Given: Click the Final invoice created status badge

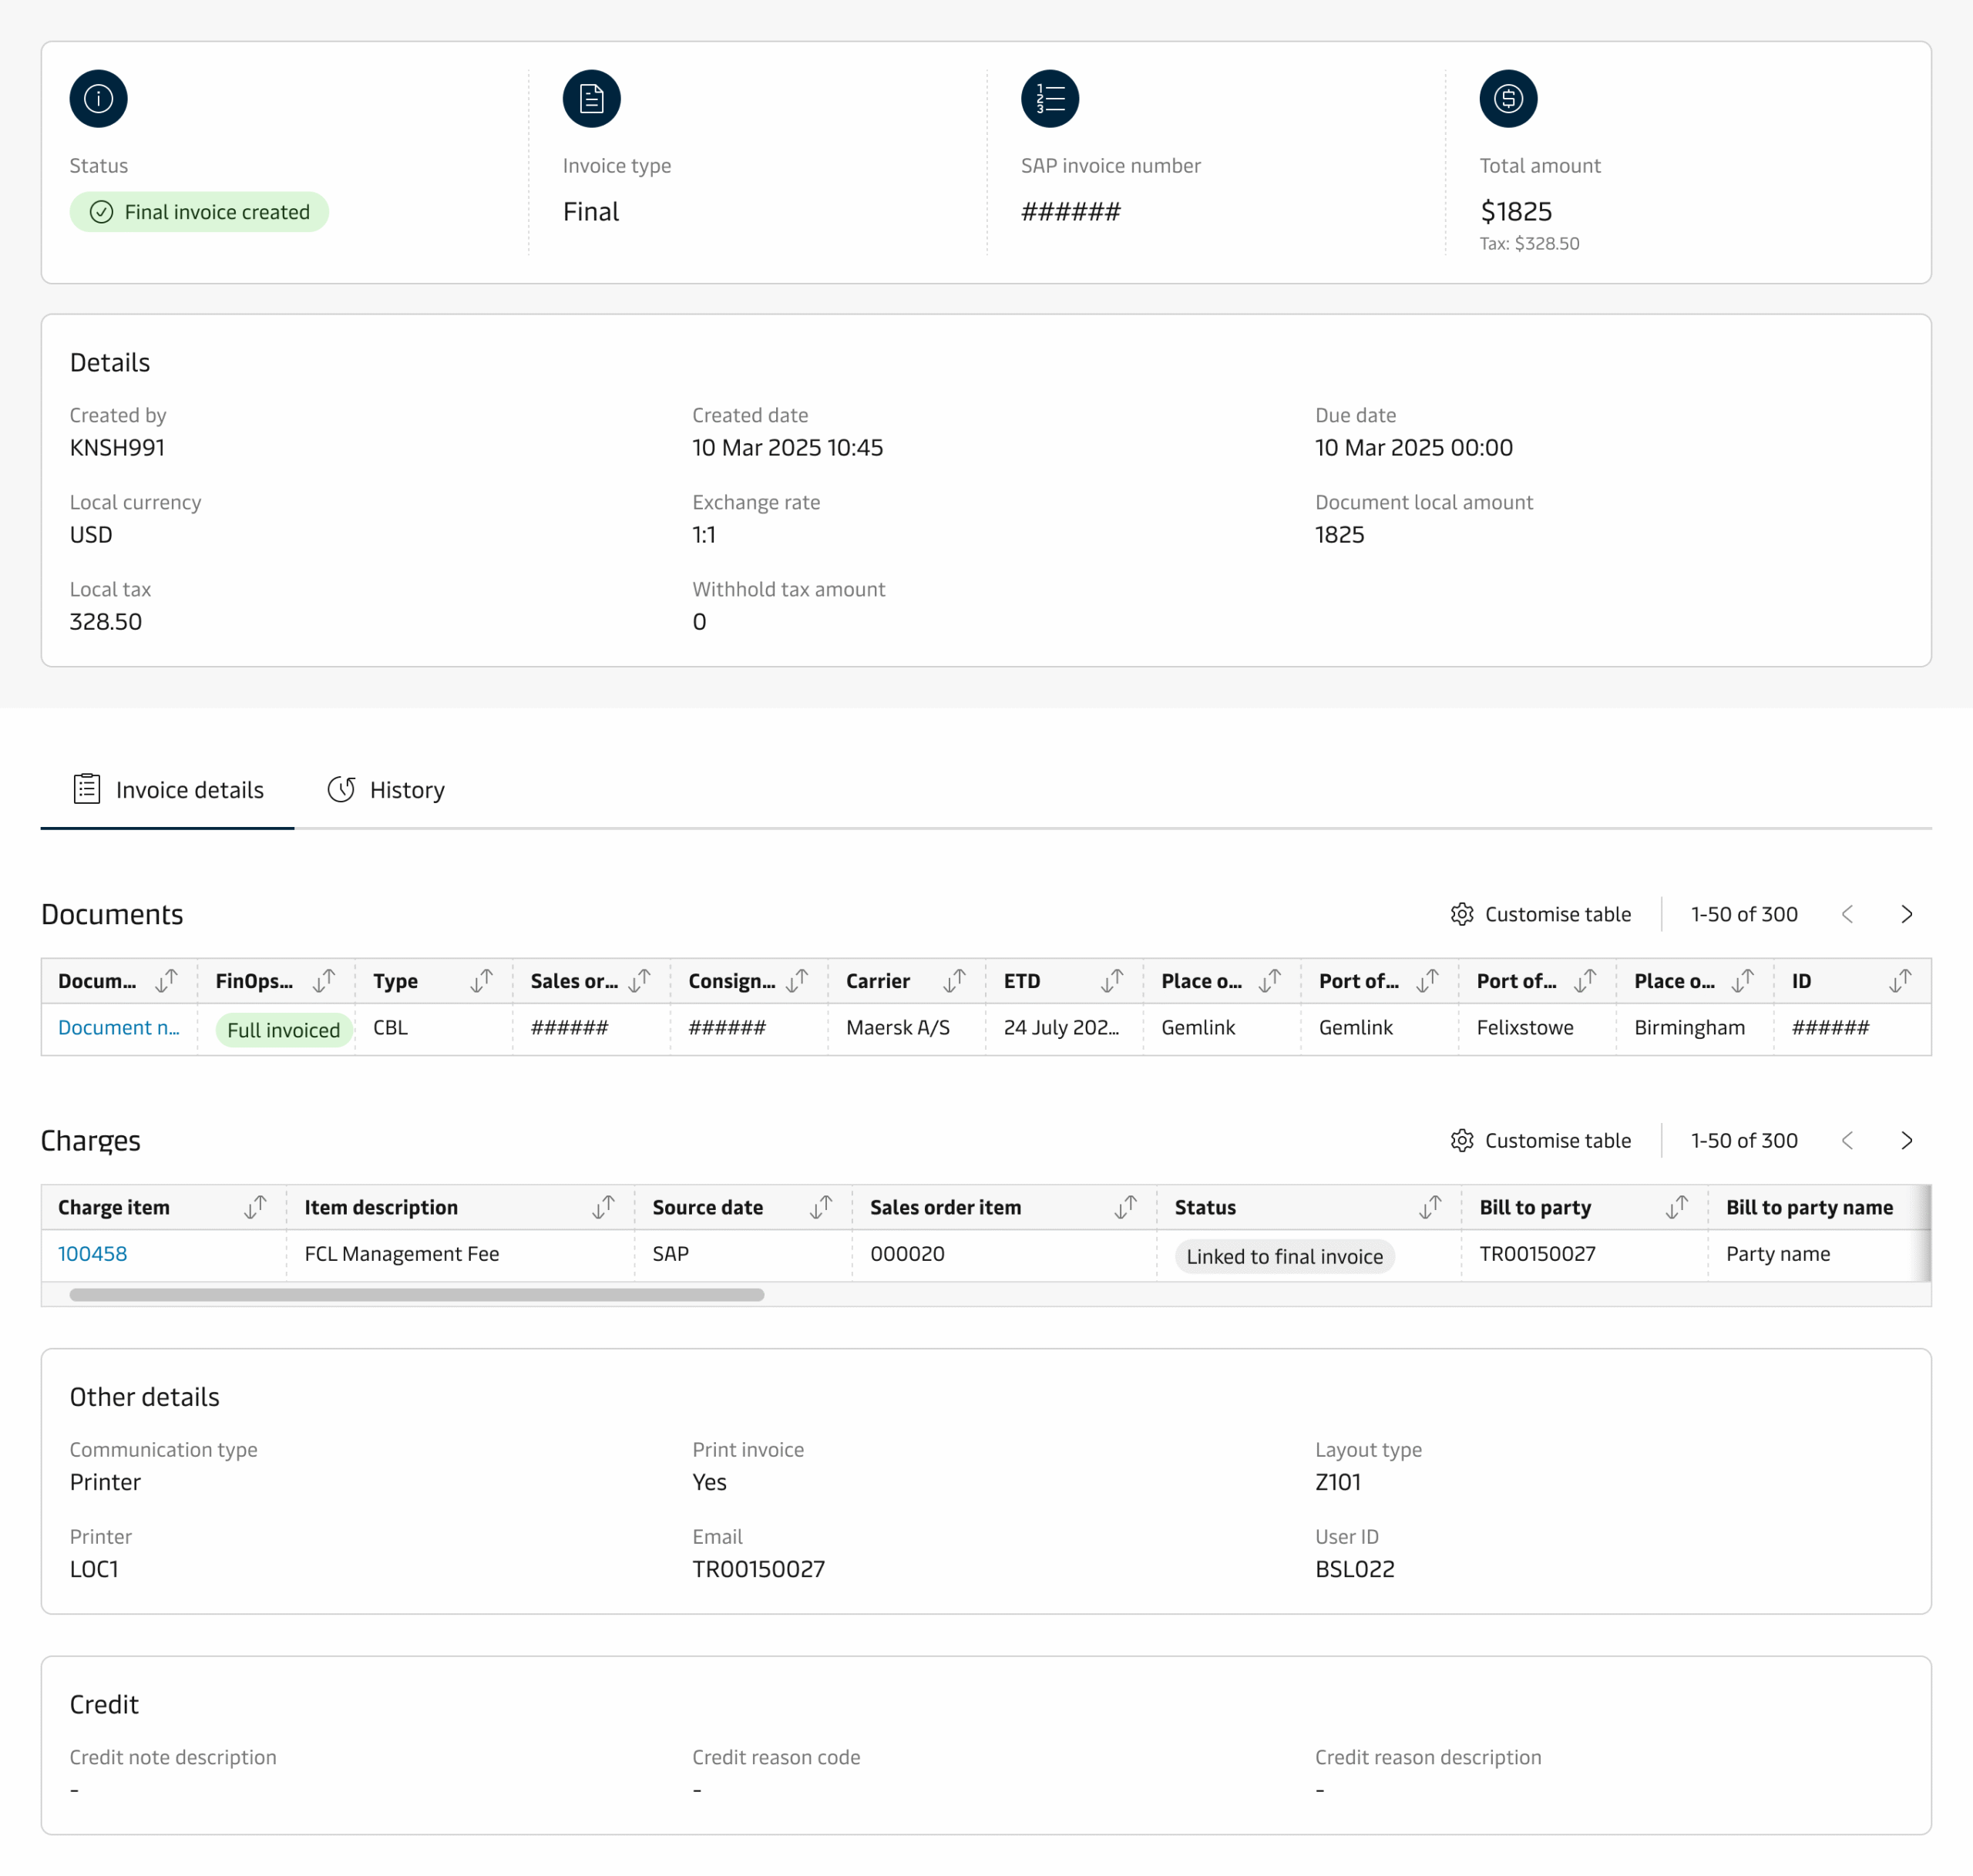Looking at the screenshot, I should (x=199, y=212).
